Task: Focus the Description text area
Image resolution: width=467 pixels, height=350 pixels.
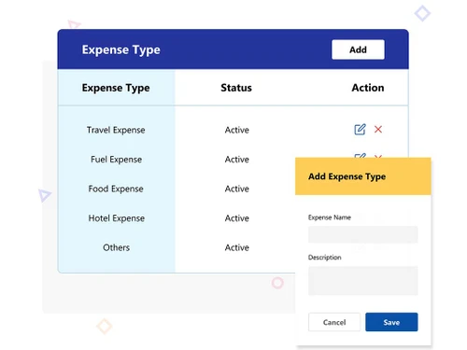Action: coord(363,281)
